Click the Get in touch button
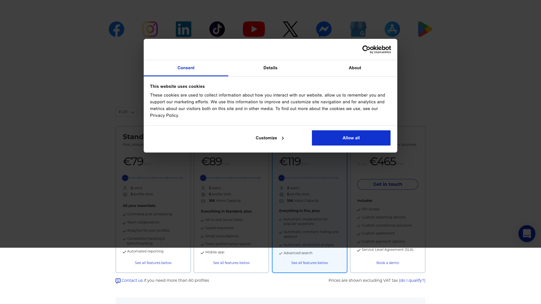541x304 pixels. tap(387, 184)
